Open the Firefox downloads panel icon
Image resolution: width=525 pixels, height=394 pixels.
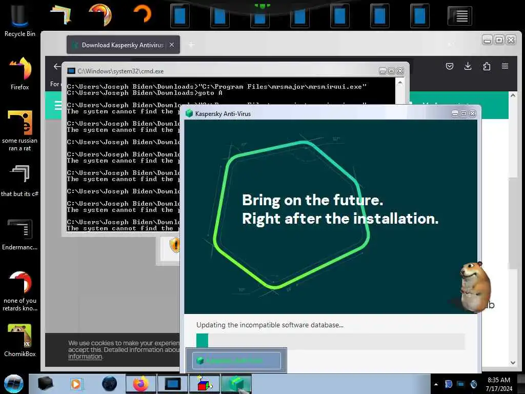pyautogui.click(x=468, y=66)
